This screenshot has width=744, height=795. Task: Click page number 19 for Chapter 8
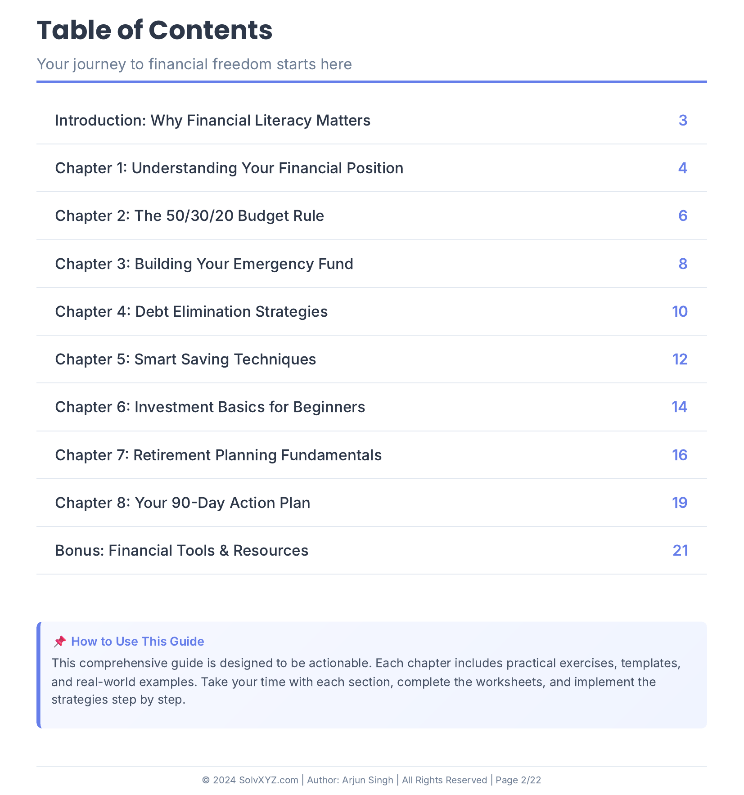click(x=680, y=503)
